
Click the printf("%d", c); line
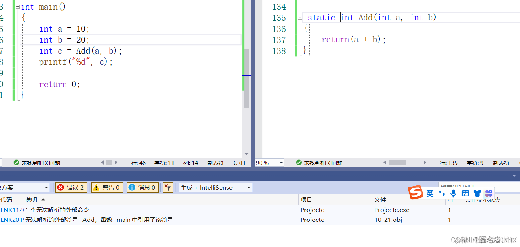pyautogui.click(x=76, y=62)
